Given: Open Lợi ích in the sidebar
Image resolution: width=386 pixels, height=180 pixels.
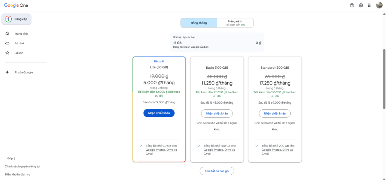Looking at the screenshot, I should (x=19, y=53).
